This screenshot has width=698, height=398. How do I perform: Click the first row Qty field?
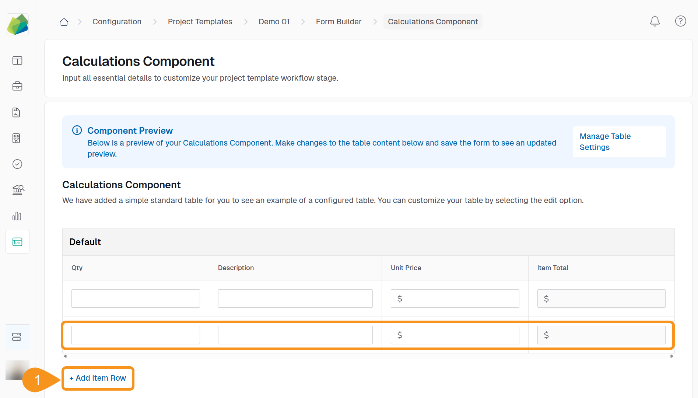tap(136, 298)
